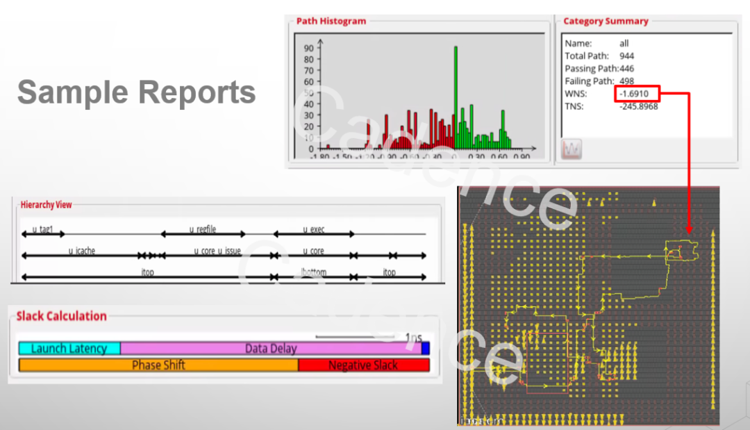
Task: Click the Slack Calculation panel title
Action: tap(61, 316)
